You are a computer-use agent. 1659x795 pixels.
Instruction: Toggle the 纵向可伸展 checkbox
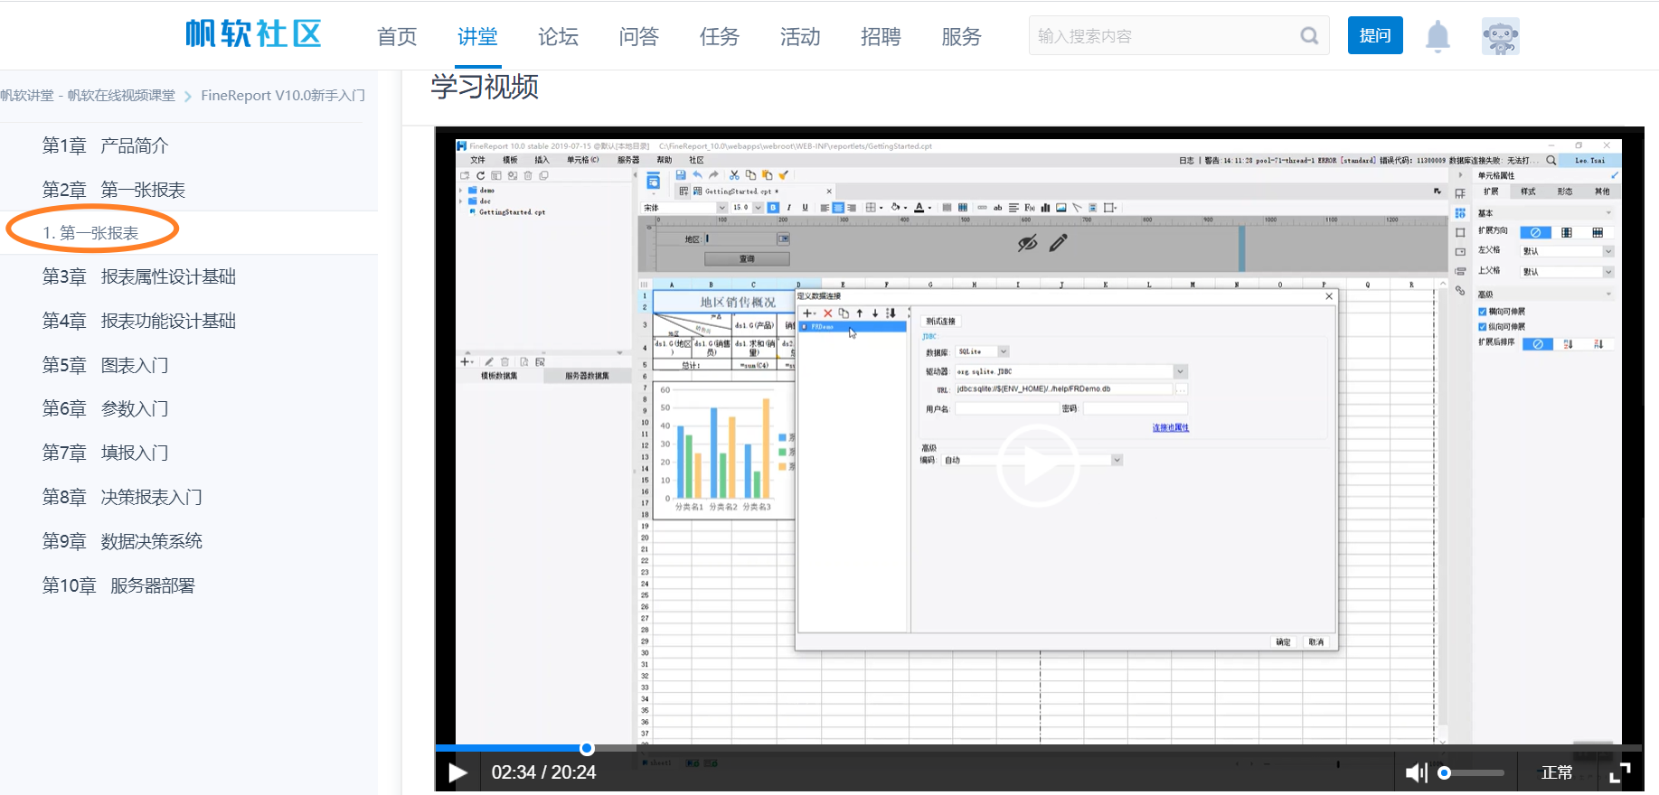[1483, 327]
